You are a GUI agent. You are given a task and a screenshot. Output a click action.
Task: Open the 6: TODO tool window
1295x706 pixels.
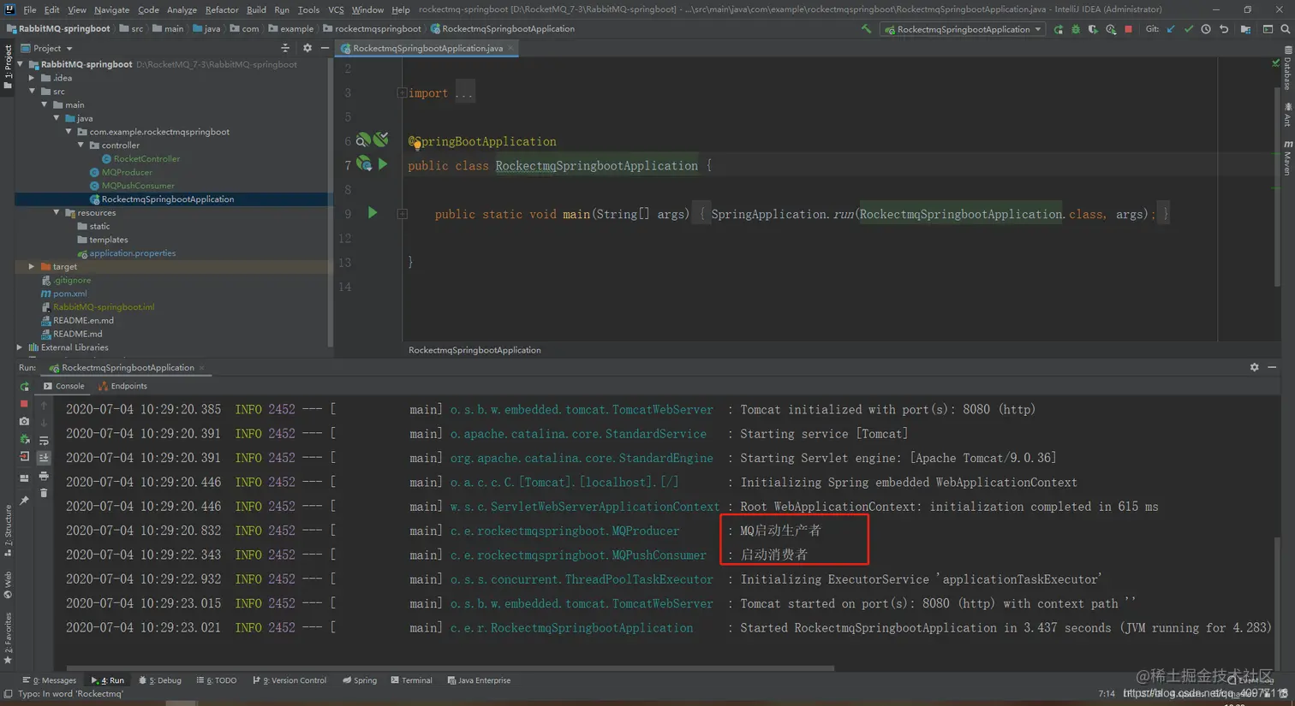coord(217,680)
